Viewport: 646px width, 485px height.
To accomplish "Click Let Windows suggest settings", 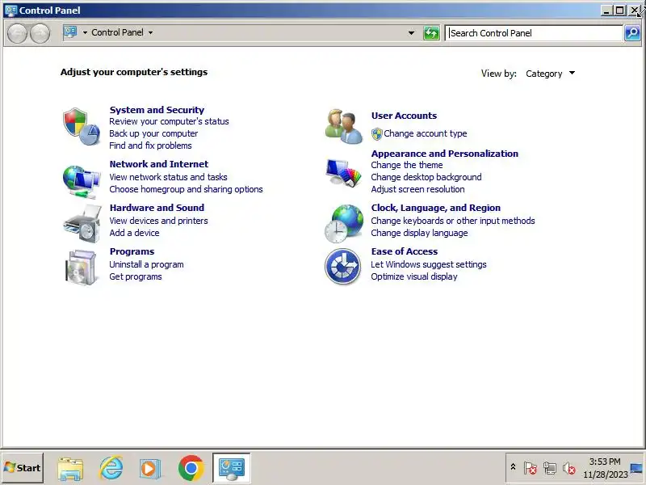I will [x=429, y=265].
